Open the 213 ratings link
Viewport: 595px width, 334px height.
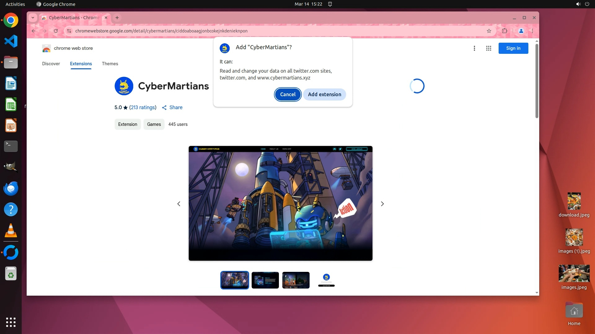[x=143, y=108]
